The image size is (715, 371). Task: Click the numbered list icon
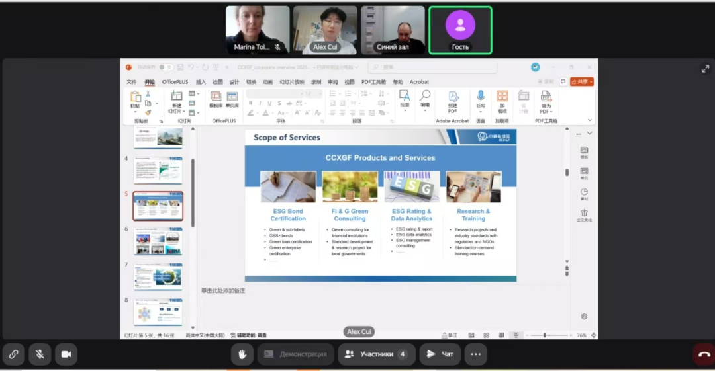point(350,93)
